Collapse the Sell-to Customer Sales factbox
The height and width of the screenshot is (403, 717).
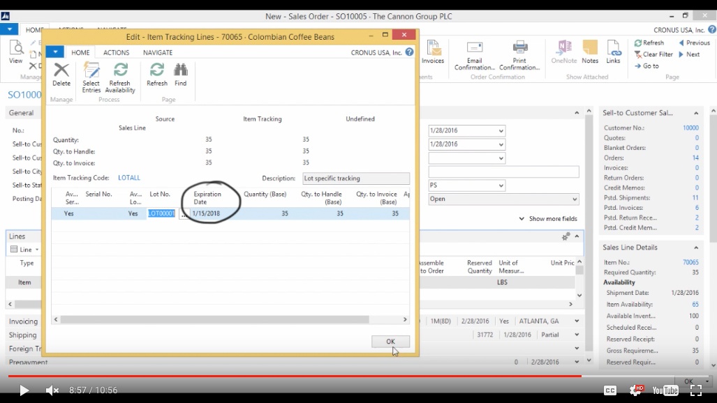click(696, 113)
